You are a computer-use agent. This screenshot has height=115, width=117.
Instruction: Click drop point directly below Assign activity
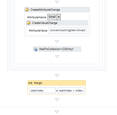(x=57, y=100)
